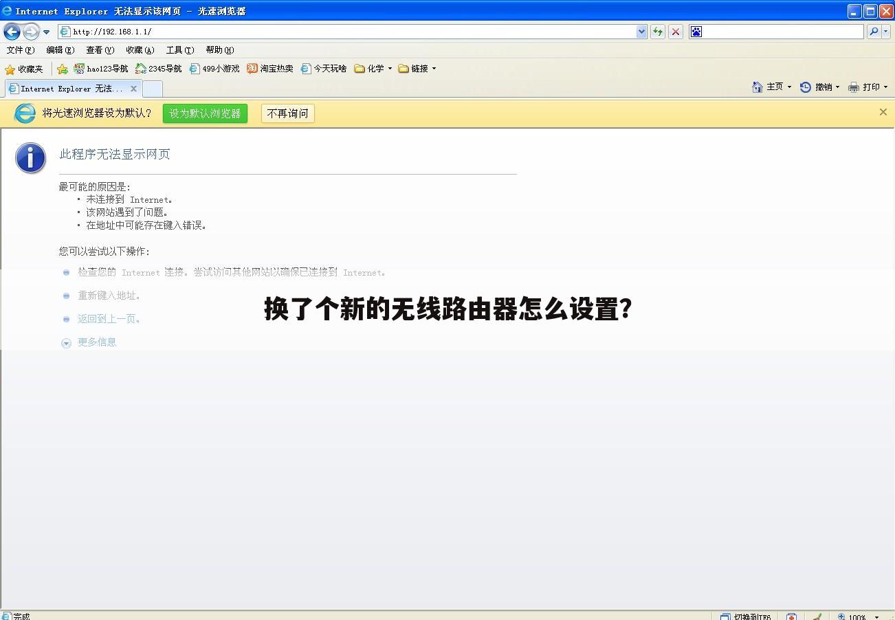
Task: Open the 文件(F) menu
Action: point(21,50)
